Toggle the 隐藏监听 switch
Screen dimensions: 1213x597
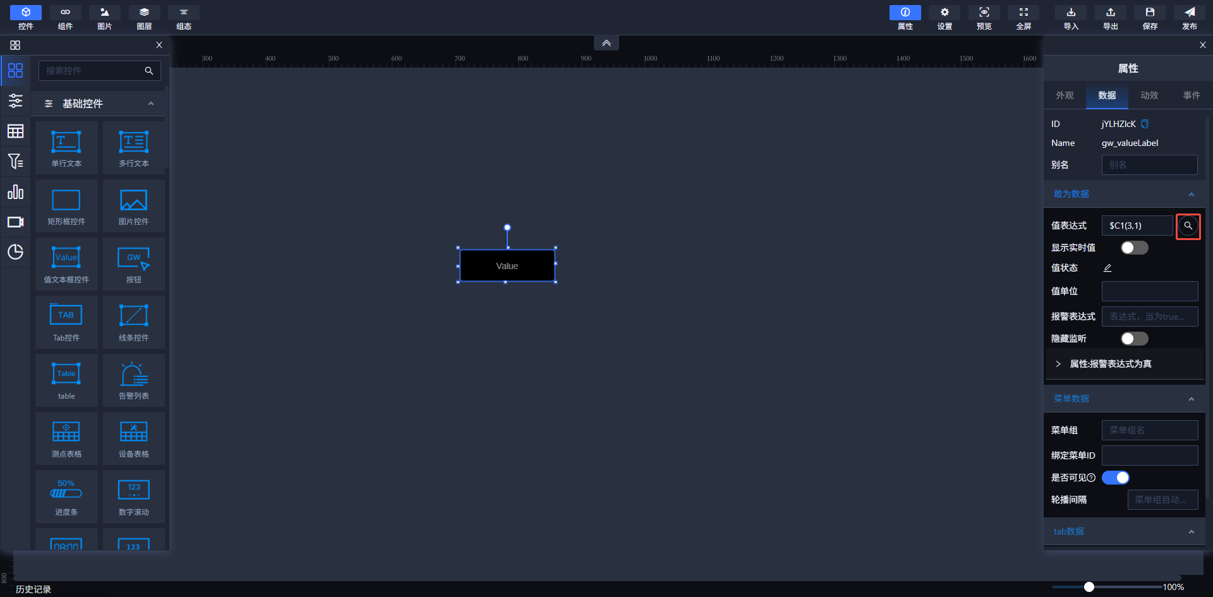point(1135,339)
